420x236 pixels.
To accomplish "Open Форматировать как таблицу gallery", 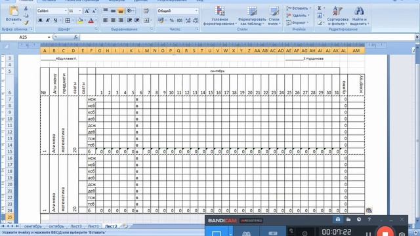I will (x=252, y=16).
